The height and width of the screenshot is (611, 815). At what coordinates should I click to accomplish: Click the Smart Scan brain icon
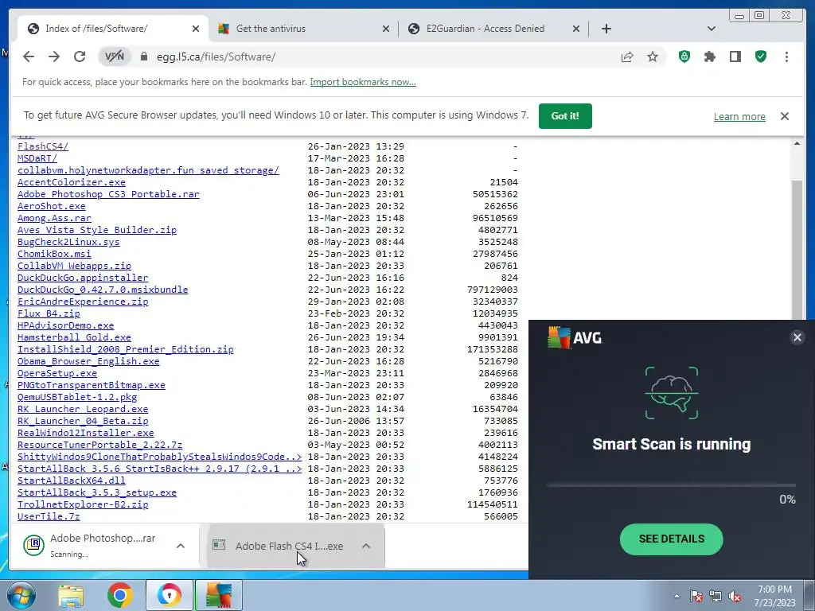pyautogui.click(x=672, y=393)
